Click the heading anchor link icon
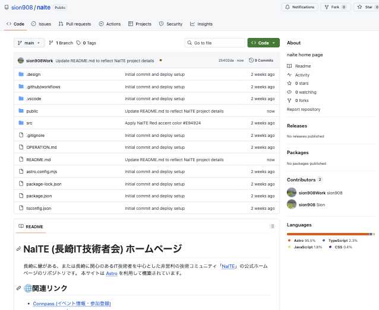Viewport: 379px width, 310px height. pos(19,250)
